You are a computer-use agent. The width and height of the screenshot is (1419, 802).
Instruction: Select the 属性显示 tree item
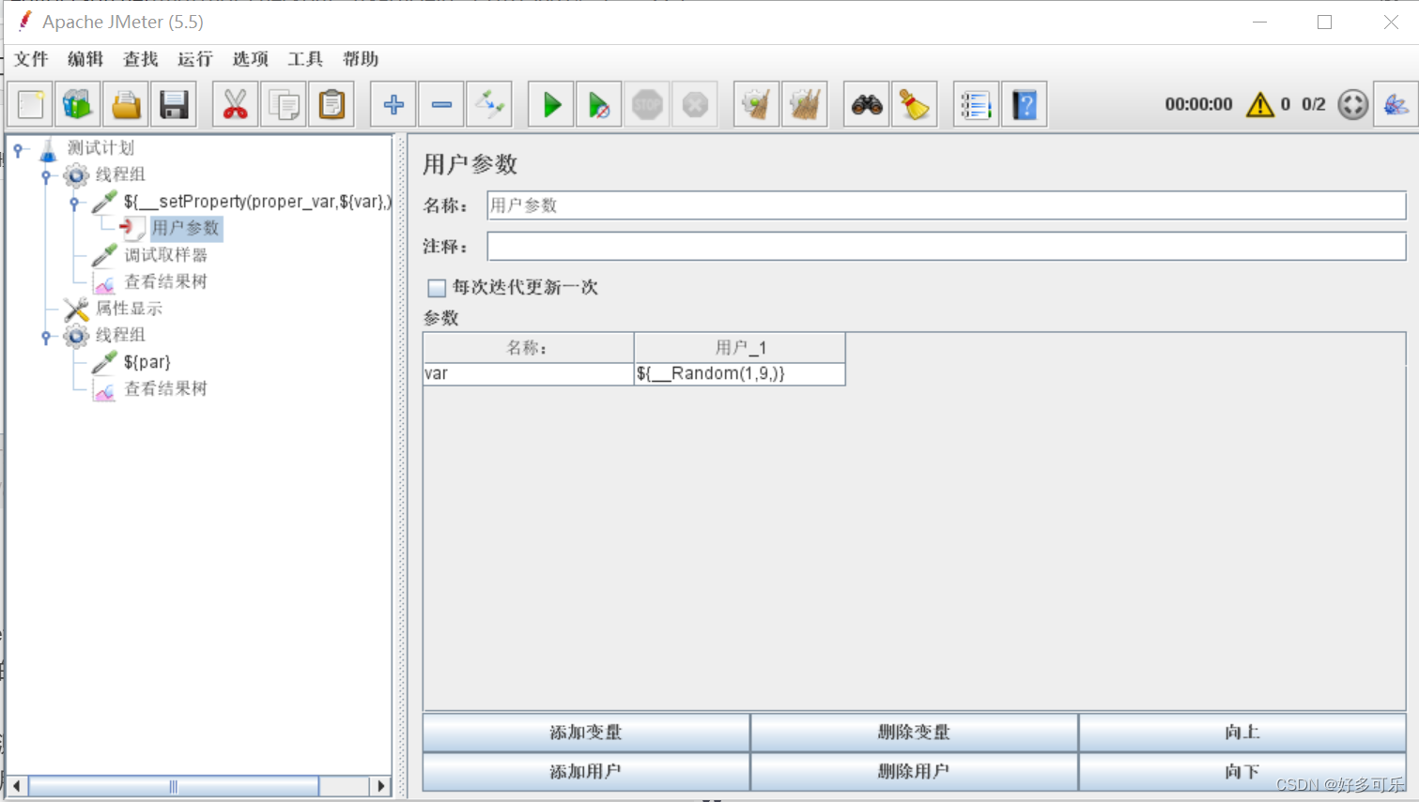(x=129, y=309)
